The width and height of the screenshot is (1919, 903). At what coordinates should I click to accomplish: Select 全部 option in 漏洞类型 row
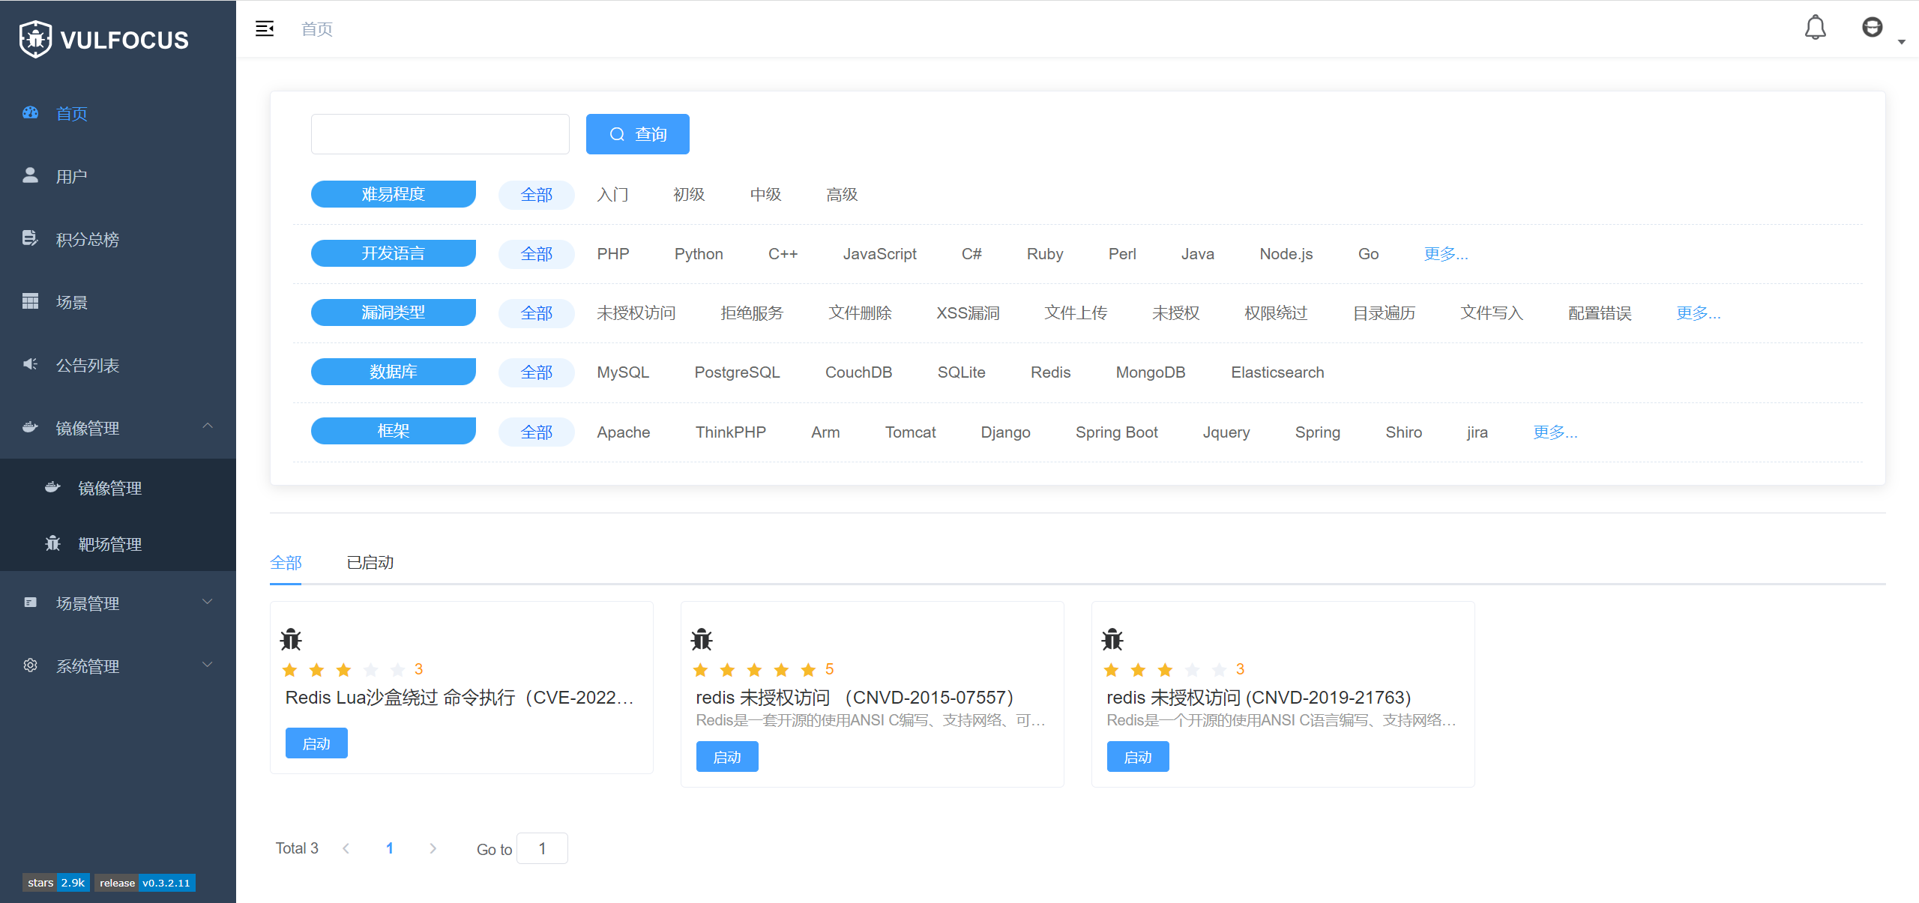537,313
